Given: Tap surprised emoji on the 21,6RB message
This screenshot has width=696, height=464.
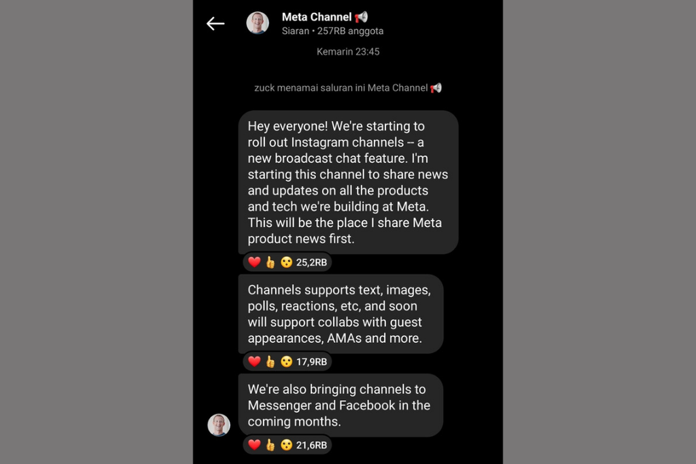Looking at the screenshot, I should pyautogui.click(x=286, y=445).
